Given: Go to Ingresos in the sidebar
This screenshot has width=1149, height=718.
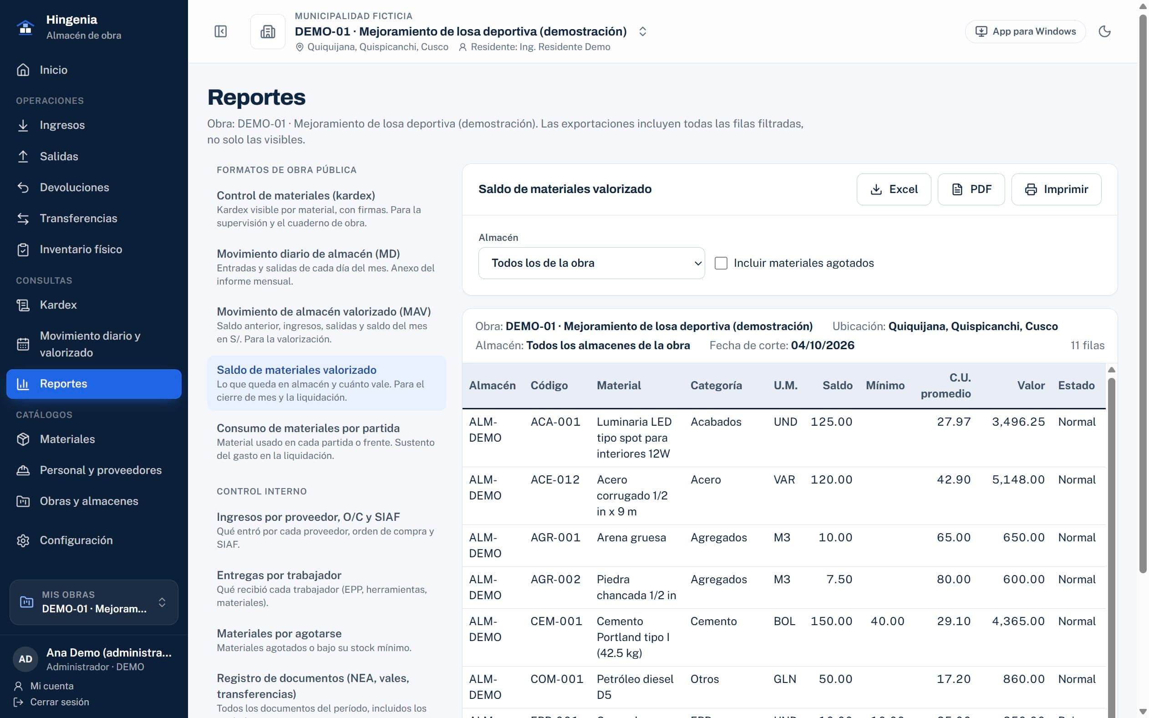Looking at the screenshot, I should 94,125.
